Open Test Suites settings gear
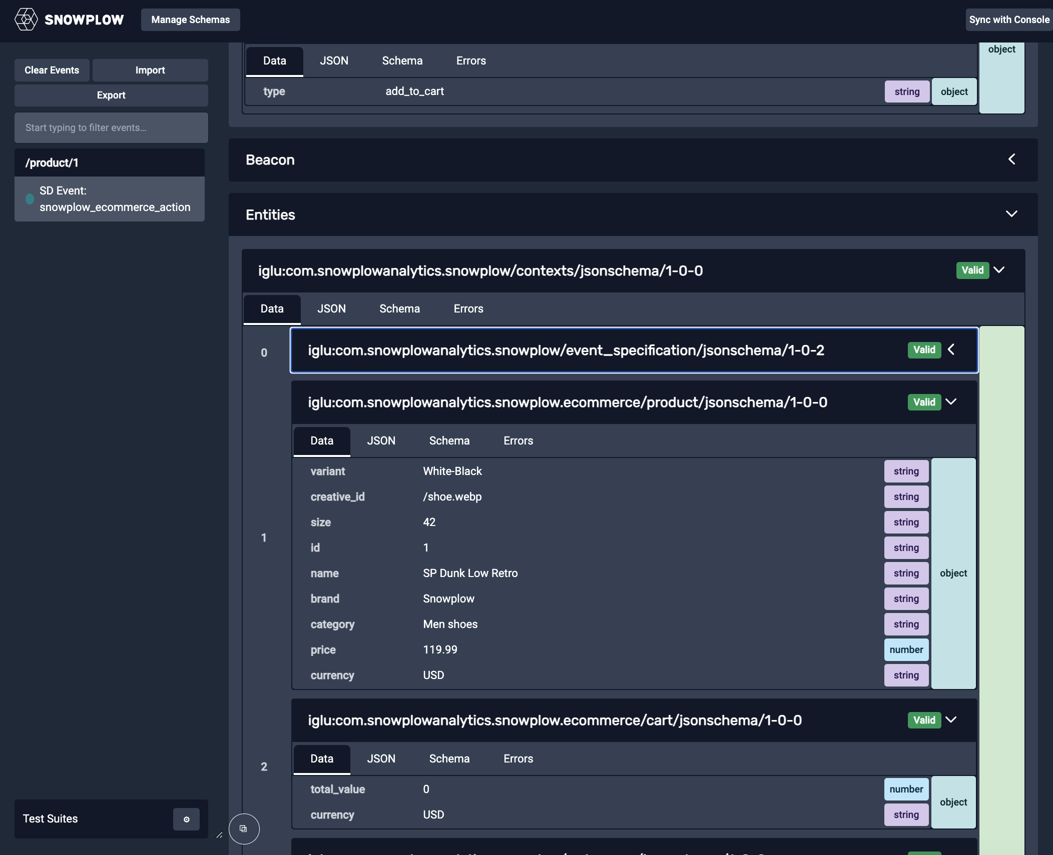Viewport: 1053px width, 855px height. (x=186, y=819)
